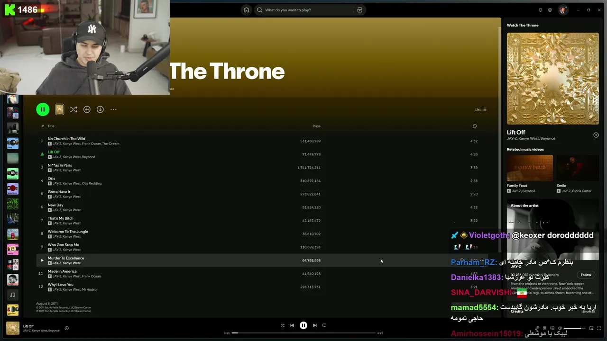The image size is (607, 341).
Task: Open Friend Activity icon in top bar
Action: tap(550, 10)
